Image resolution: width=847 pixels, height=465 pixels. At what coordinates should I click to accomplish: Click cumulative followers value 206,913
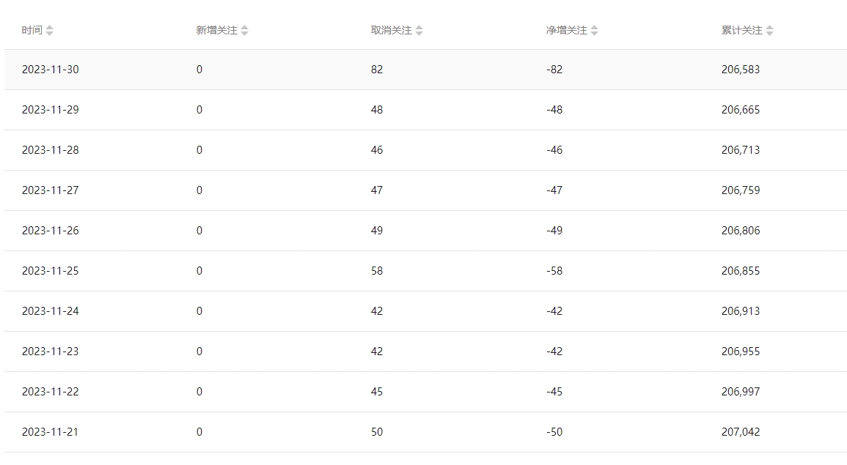coord(741,311)
